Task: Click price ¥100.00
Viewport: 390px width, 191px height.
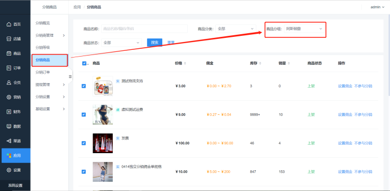Action: coord(183,143)
